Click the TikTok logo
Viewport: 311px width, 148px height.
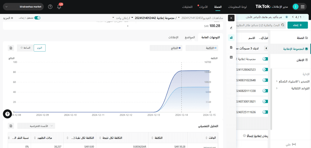coord(263,7)
